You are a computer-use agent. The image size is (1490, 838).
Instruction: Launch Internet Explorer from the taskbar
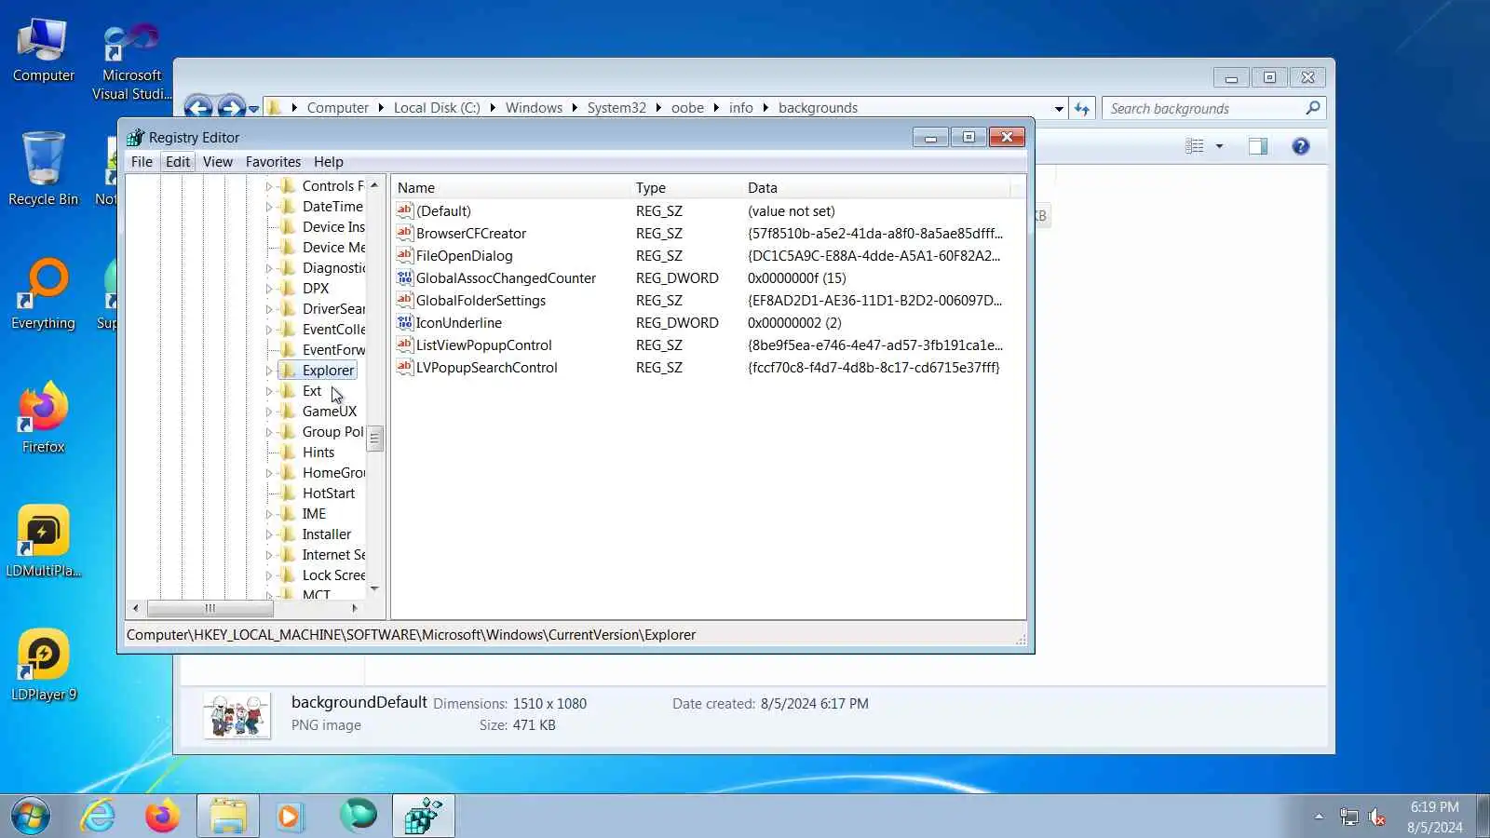(x=98, y=817)
